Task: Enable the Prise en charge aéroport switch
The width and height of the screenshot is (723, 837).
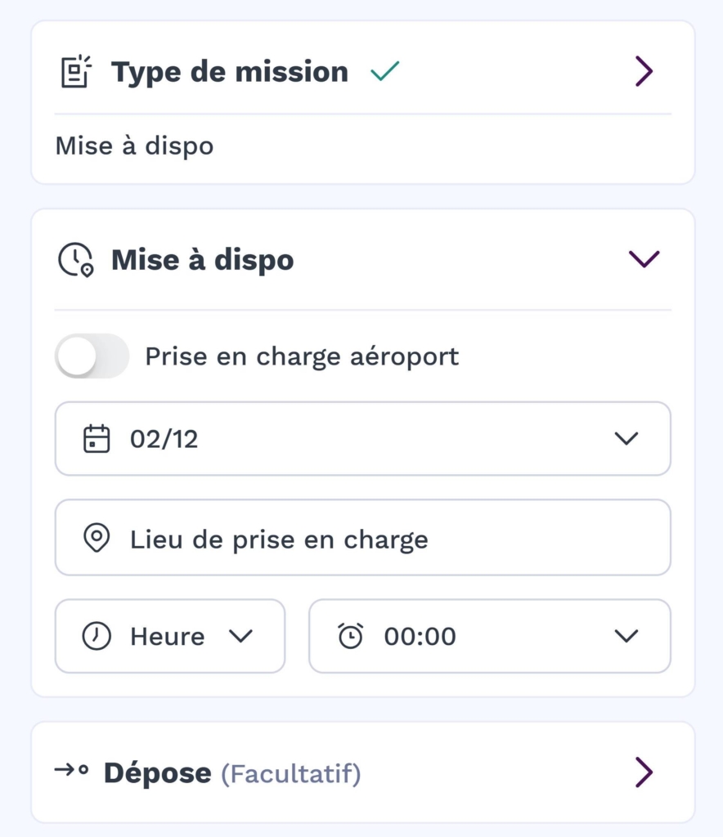Action: coord(92,356)
